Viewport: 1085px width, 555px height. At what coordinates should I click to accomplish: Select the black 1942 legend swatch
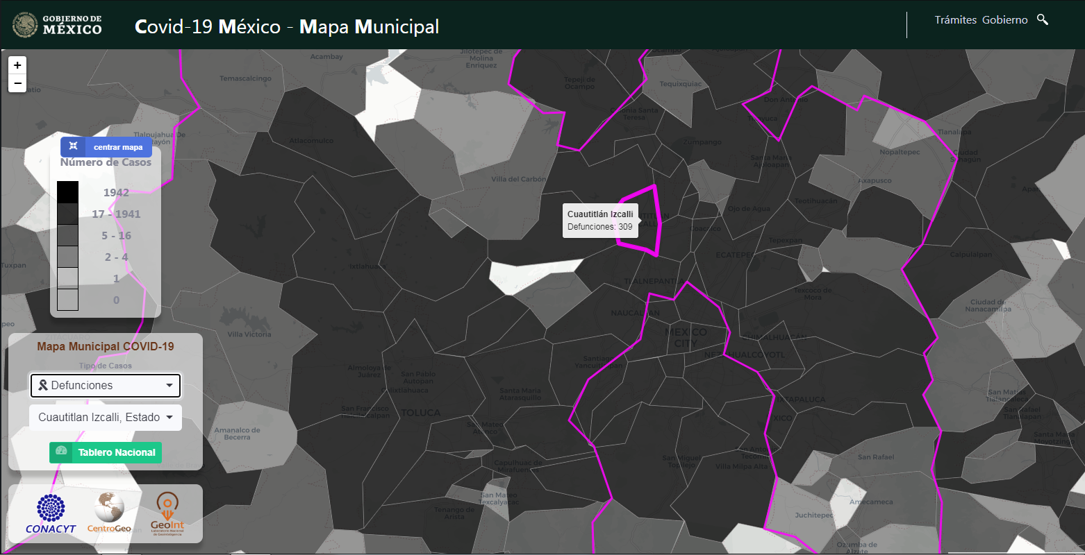coord(68,192)
